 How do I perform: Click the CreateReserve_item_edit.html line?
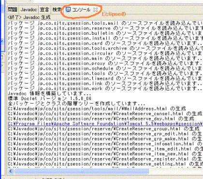point(105,149)
